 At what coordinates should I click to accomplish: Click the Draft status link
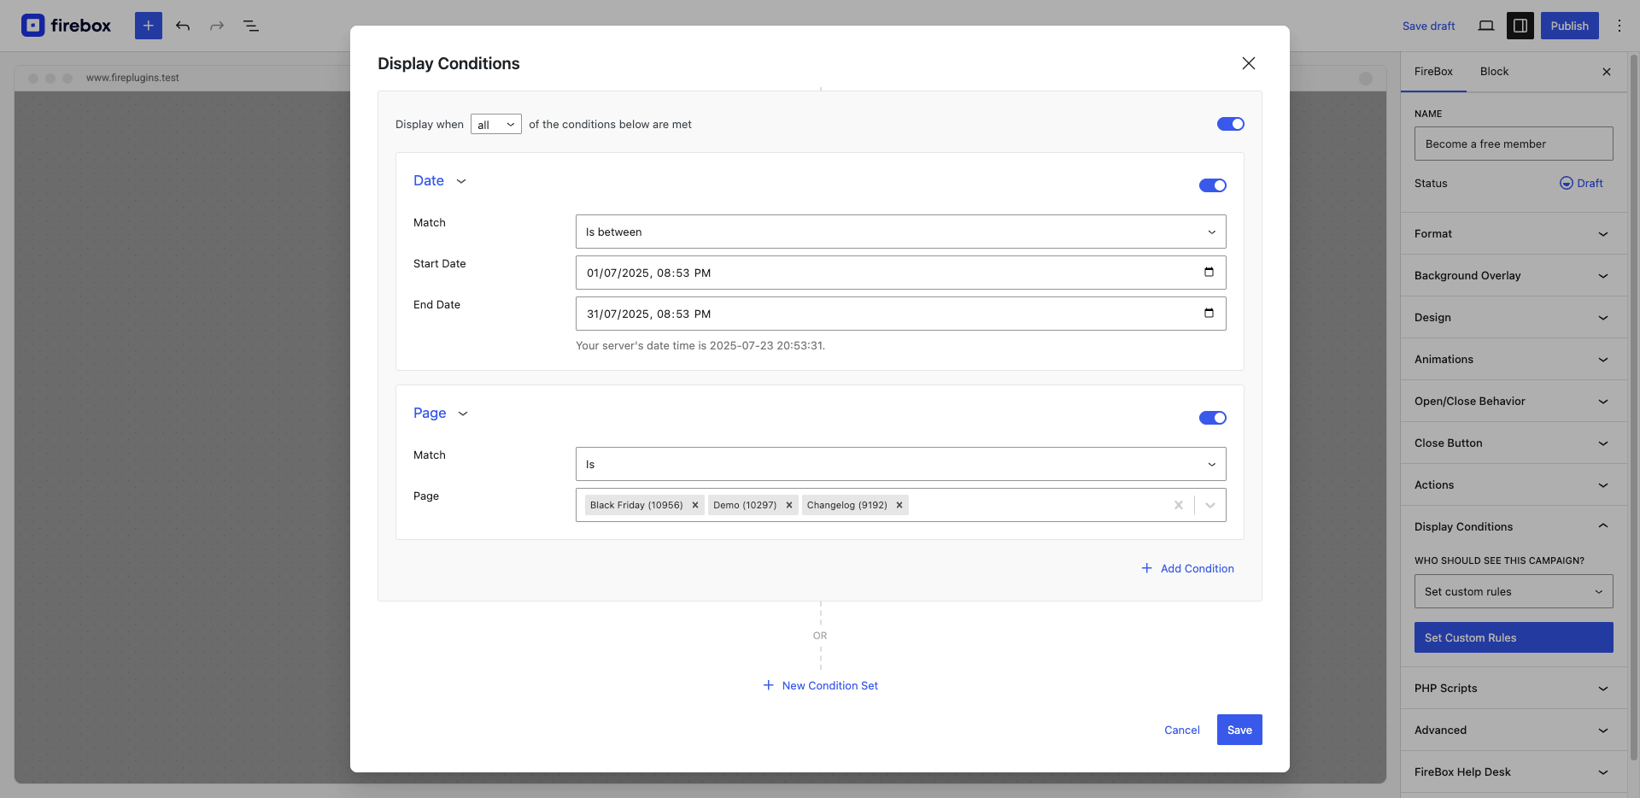pos(1590,184)
